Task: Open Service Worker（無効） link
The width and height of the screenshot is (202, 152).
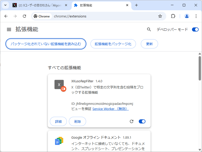Action: pos(111,109)
